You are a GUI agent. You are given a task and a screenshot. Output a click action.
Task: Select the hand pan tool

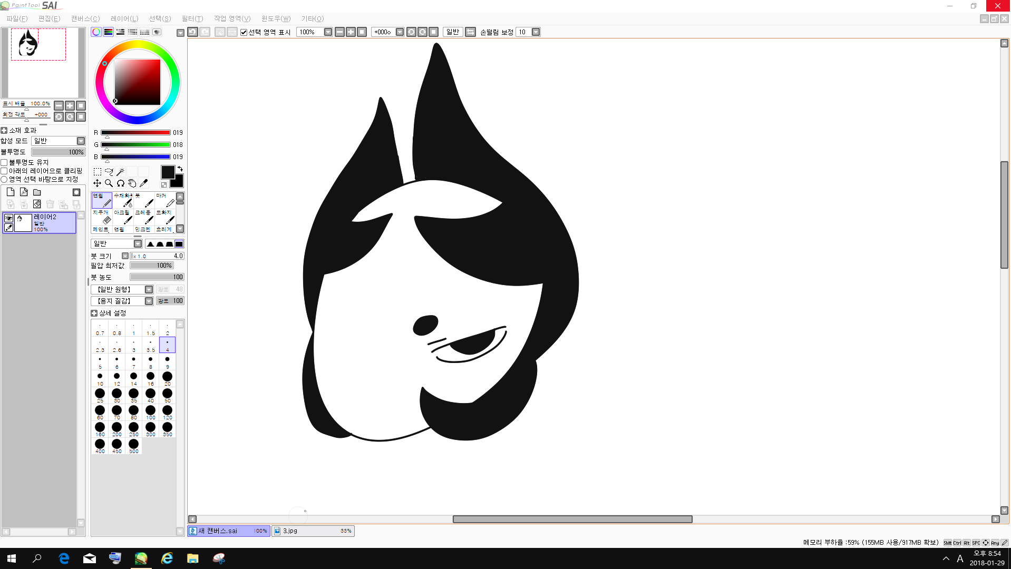(x=132, y=183)
